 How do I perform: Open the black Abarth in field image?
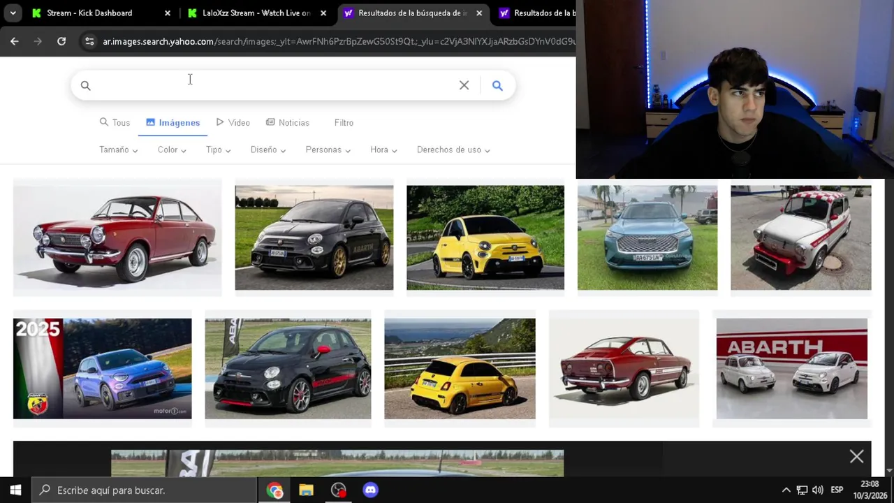(314, 238)
